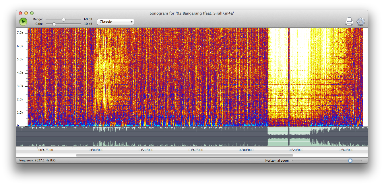Close the Sonogram window with red button
384x186 pixels.
point(20,13)
